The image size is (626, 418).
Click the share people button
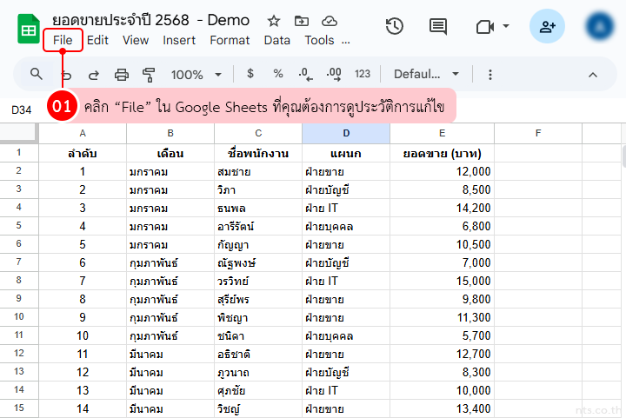547,26
